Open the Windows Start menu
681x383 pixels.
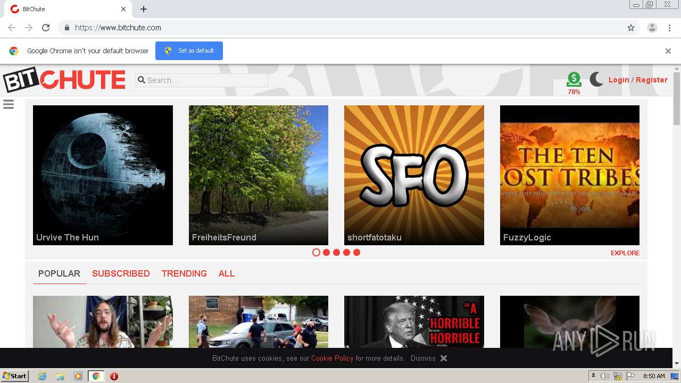click(15, 376)
